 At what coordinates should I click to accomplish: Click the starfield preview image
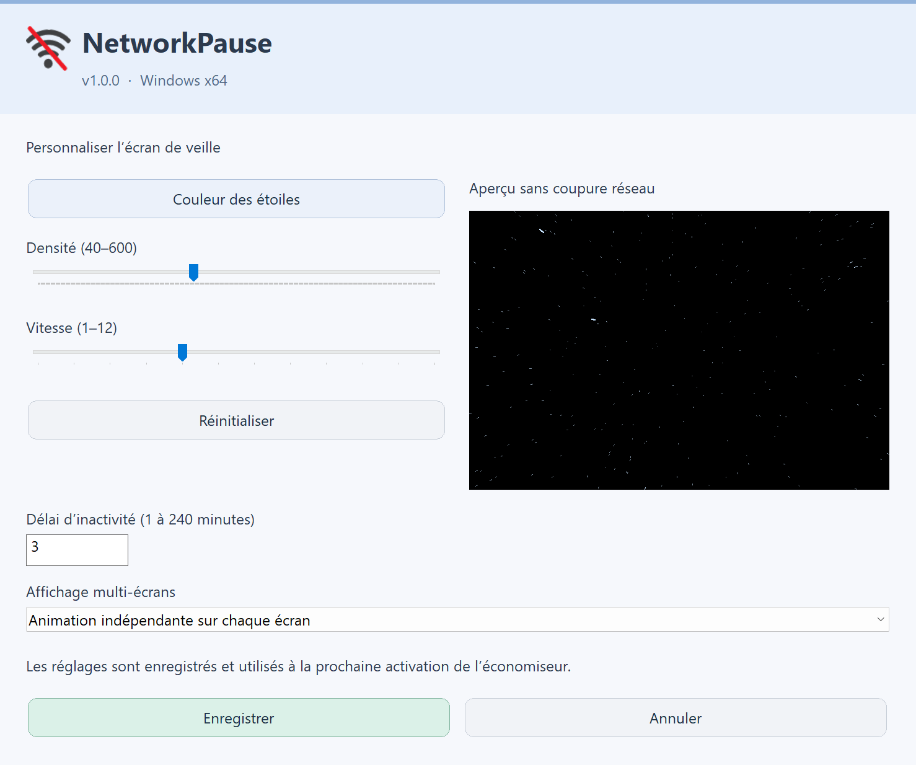coord(679,350)
